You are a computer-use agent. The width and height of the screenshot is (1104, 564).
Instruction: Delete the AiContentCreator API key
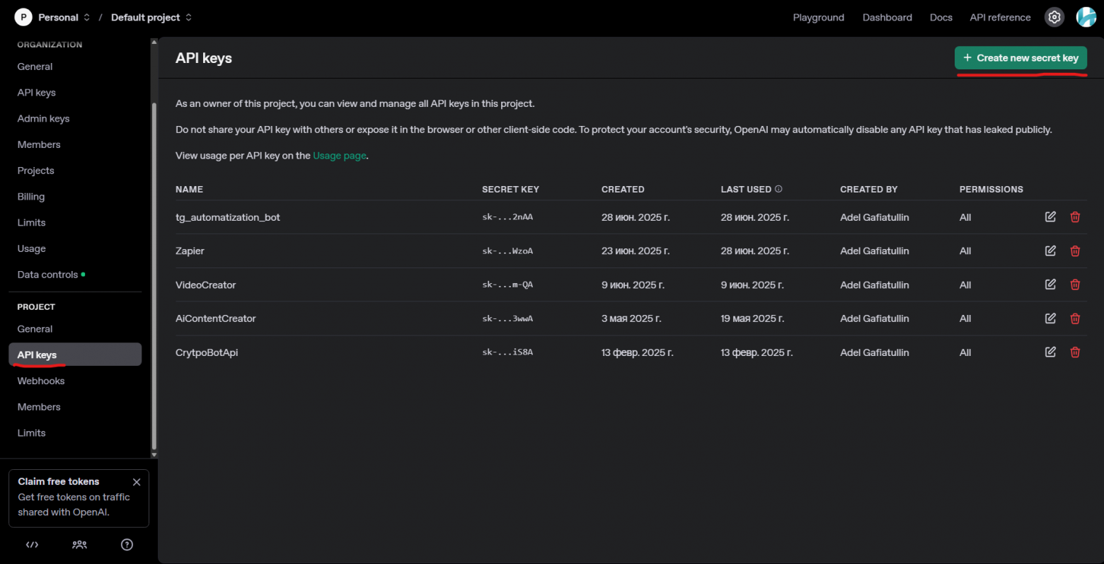pos(1075,318)
